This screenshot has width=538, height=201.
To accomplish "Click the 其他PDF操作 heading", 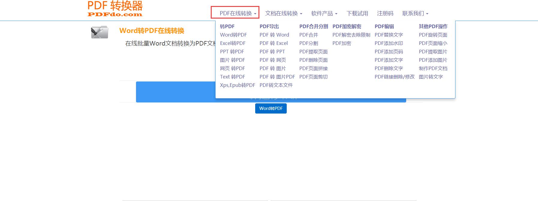I will [x=433, y=26].
